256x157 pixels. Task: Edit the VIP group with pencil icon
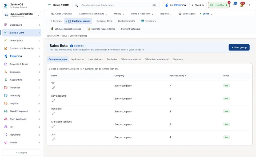(x=54, y=88)
